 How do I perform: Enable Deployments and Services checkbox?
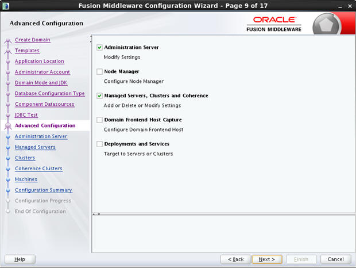(x=99, y=144)
